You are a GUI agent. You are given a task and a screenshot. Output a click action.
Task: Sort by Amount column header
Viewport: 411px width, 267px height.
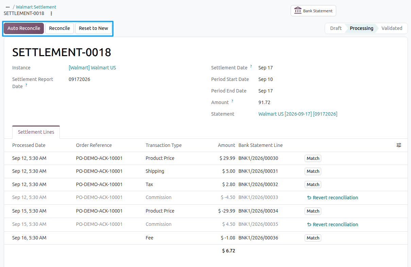(x=226, y=145)
